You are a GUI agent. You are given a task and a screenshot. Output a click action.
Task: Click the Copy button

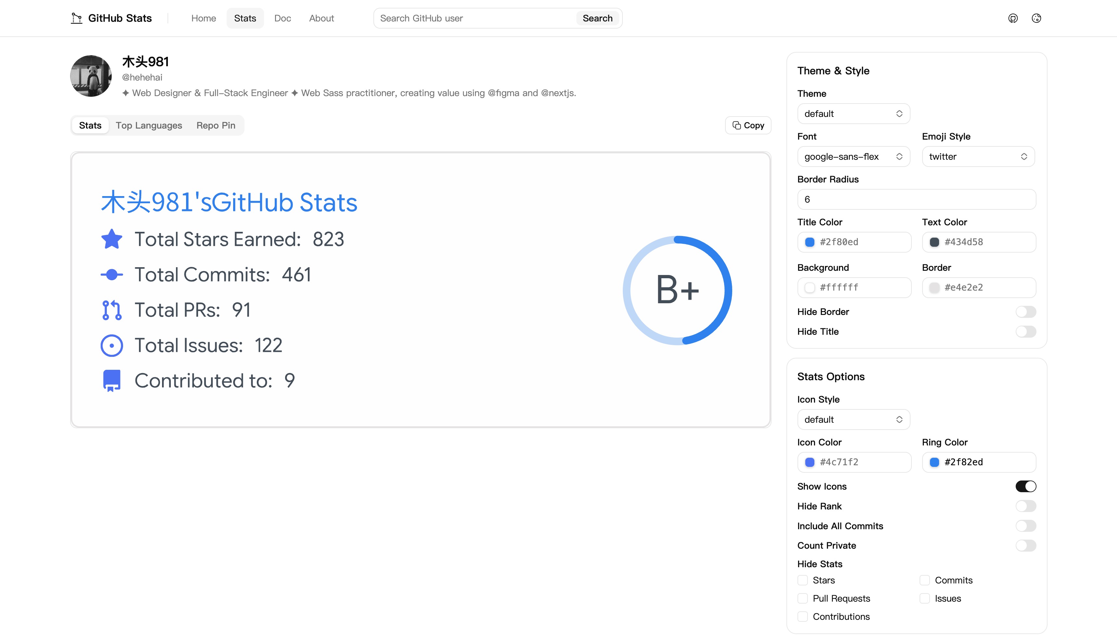(x=748, y=125)
